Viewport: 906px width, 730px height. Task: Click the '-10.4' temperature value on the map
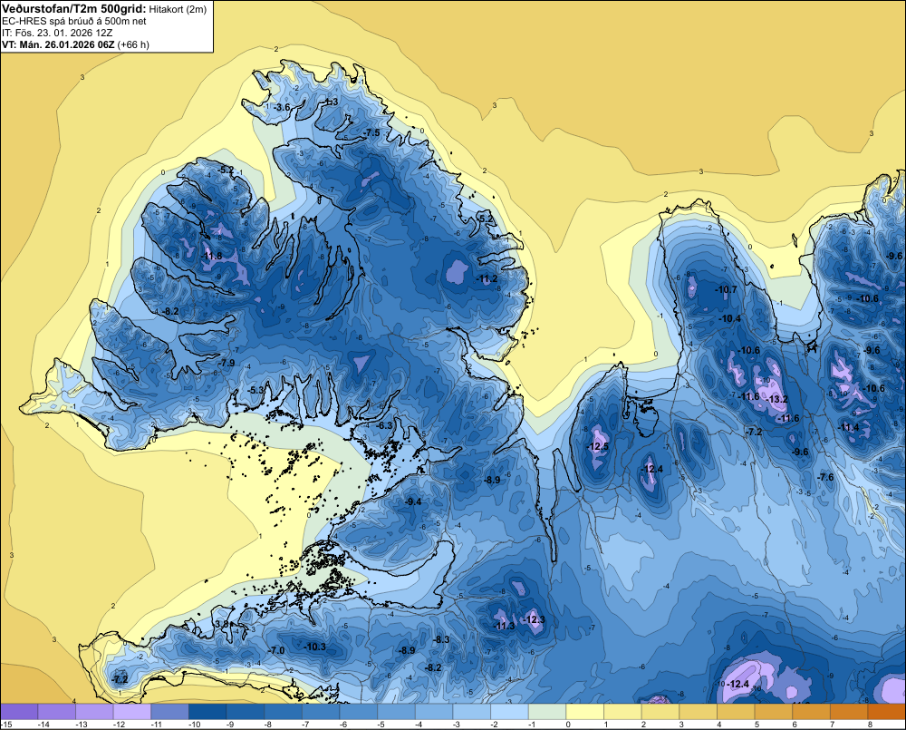pos(729,318)
